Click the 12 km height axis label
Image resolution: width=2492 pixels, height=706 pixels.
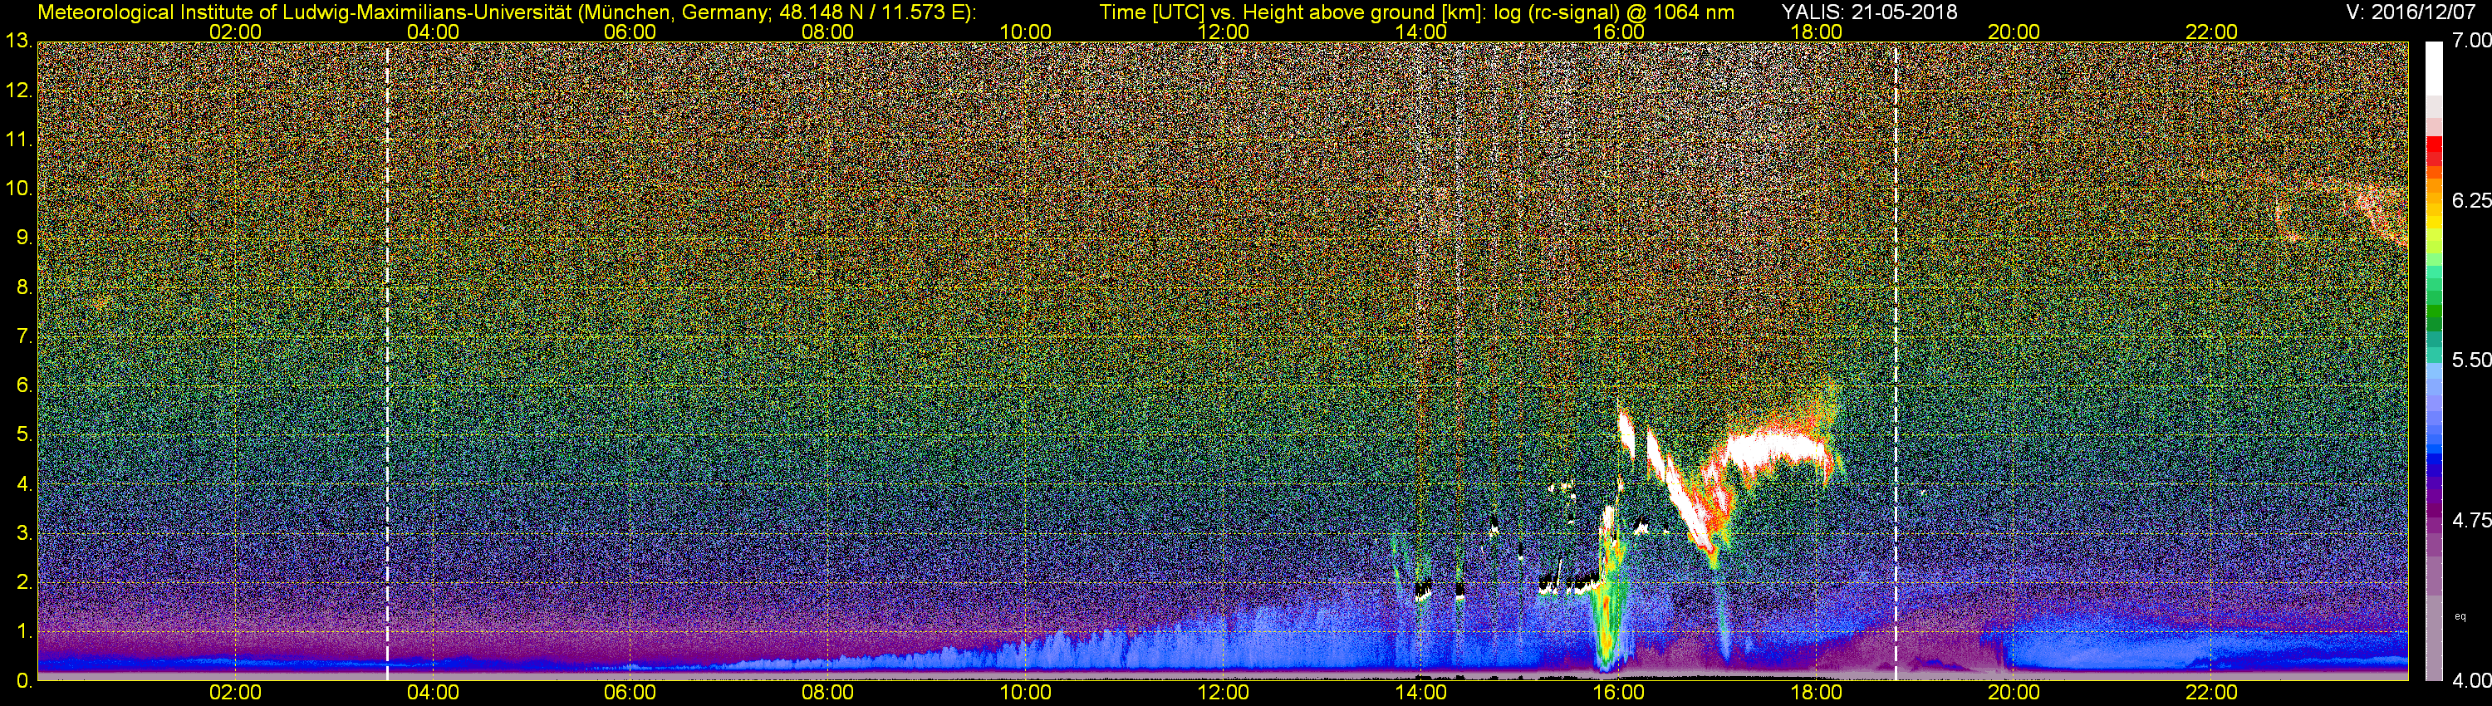point(18,90)
